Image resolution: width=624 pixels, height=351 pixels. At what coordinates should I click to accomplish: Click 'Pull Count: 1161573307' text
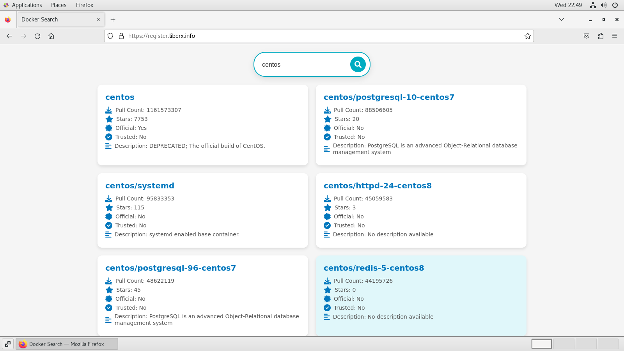(148, 110)
